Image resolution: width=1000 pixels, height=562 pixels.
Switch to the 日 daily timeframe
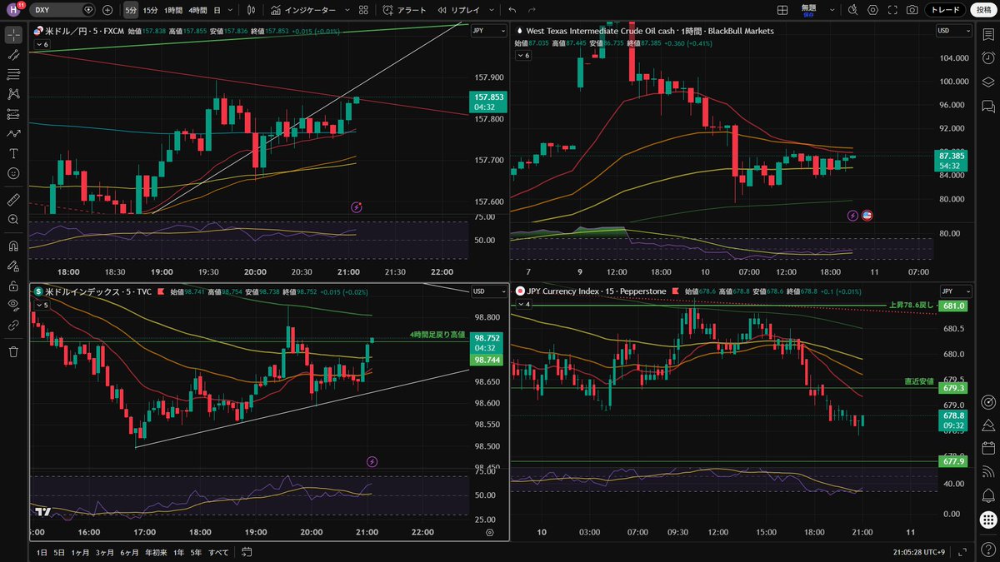click(x=217, y=10)
